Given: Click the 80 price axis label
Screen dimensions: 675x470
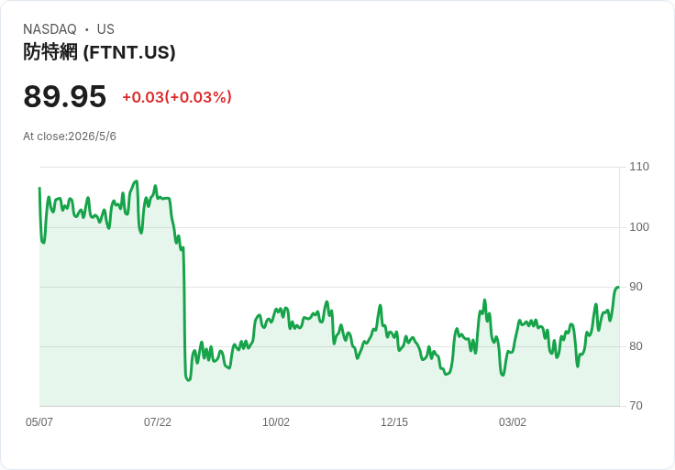Looking at the screenshot, I should [636, 346].
